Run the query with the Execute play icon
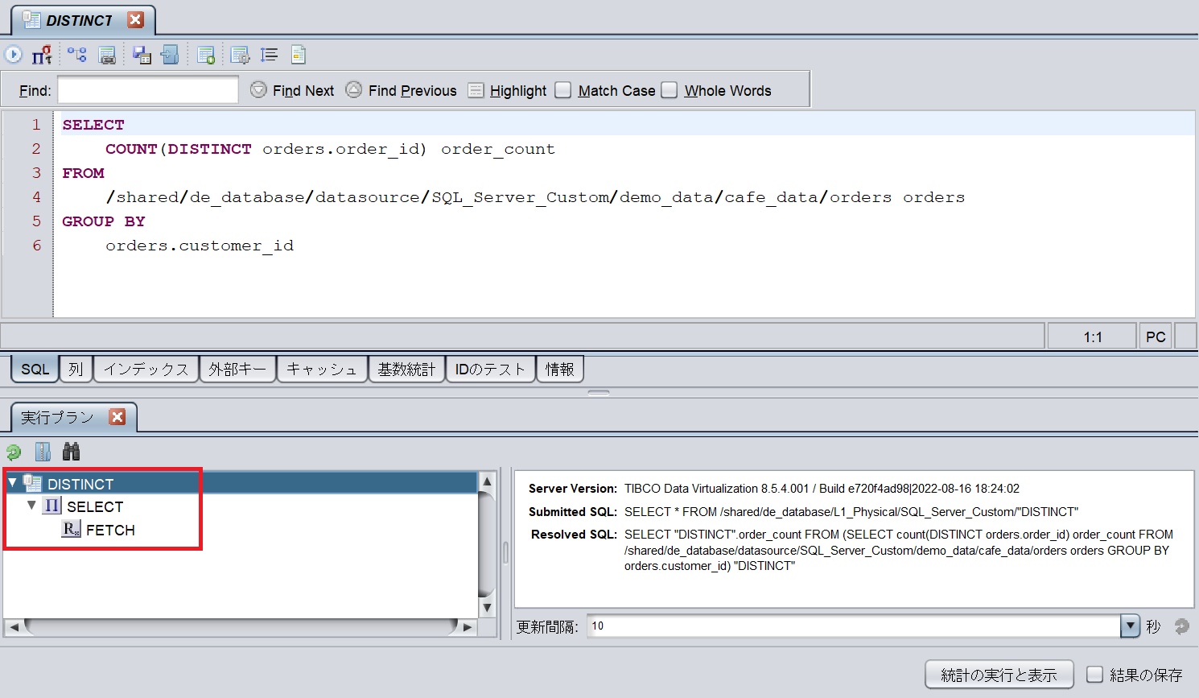 coord(13,55)
